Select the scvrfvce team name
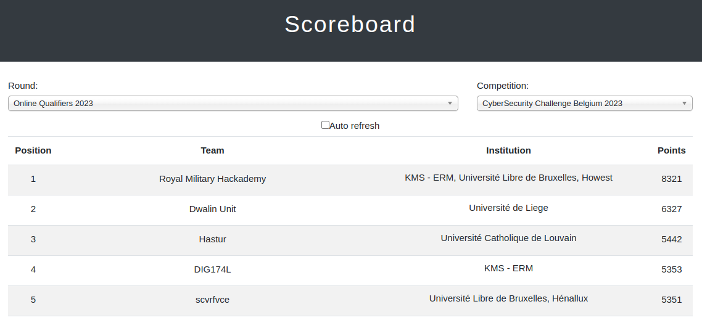This screenshot has width=702, height=320. click(x=212, y=300)
